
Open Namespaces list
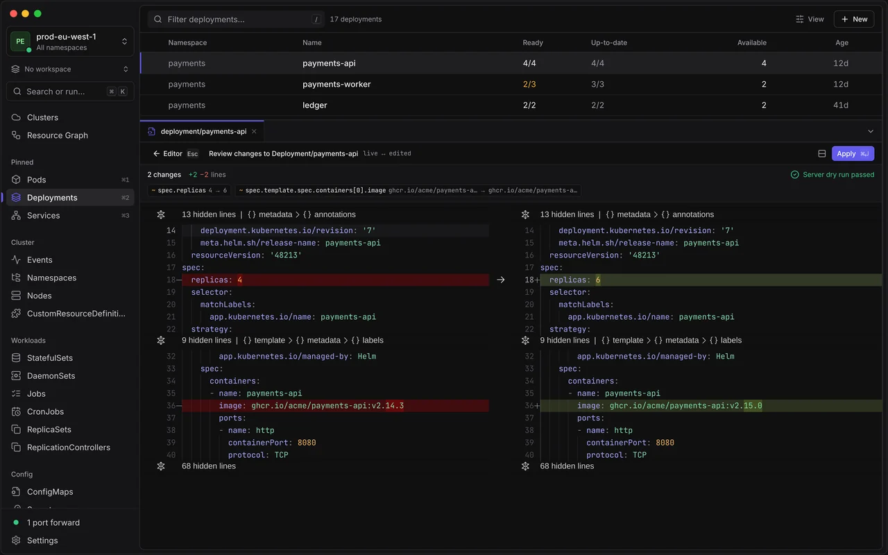click(x=70, y=278)
